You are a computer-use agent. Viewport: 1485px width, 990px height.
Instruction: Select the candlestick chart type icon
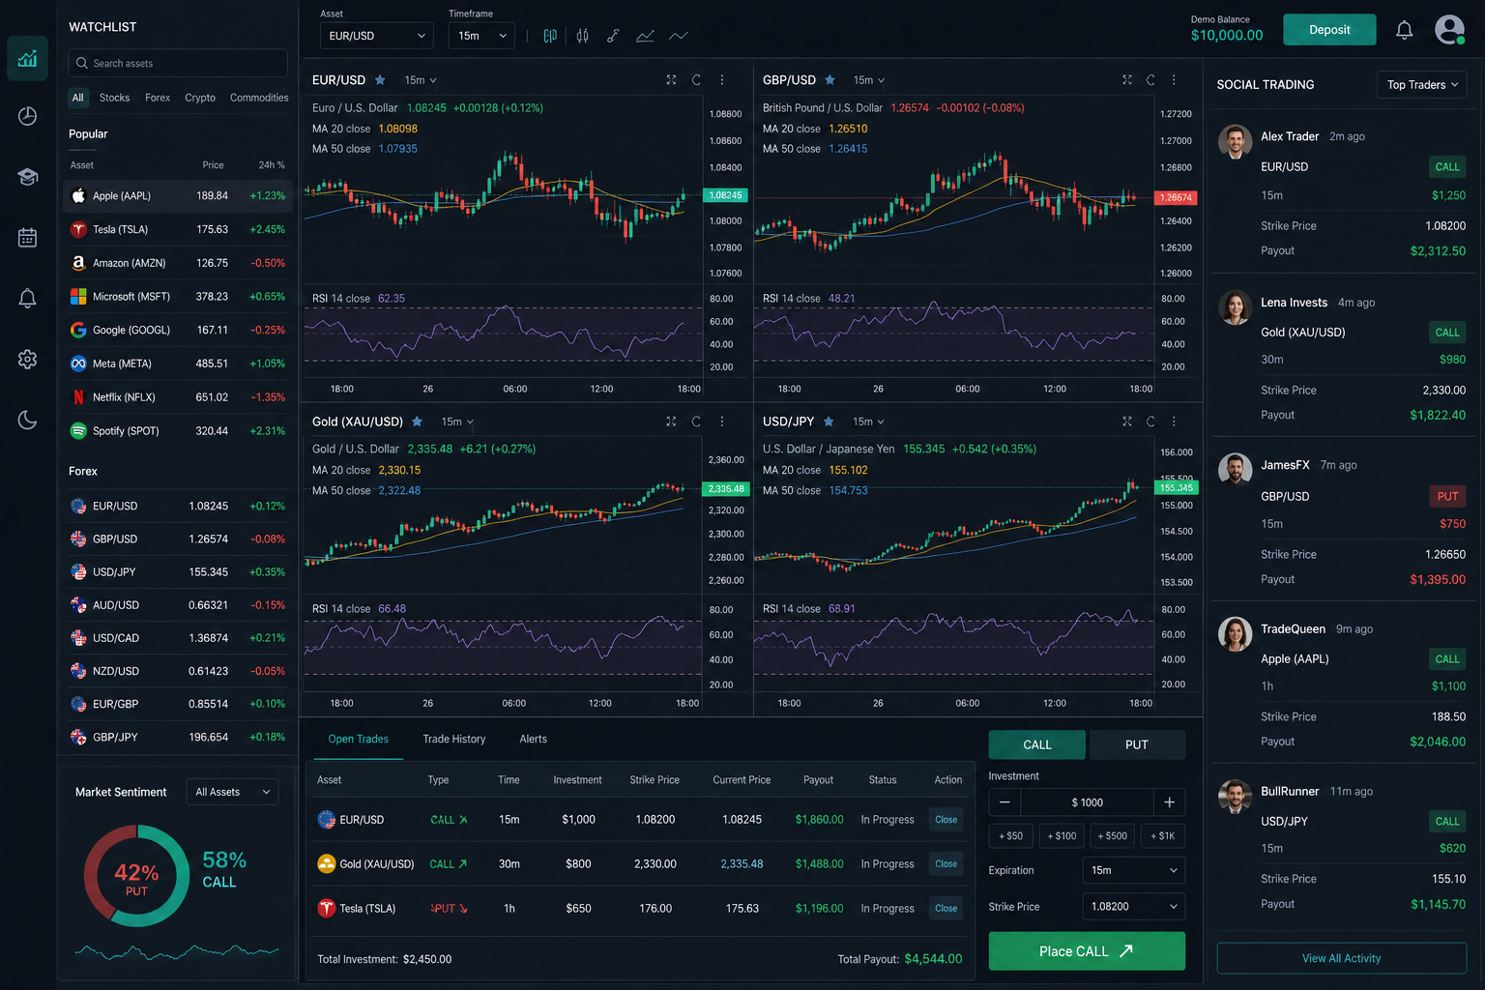click(x=582, y=36)
